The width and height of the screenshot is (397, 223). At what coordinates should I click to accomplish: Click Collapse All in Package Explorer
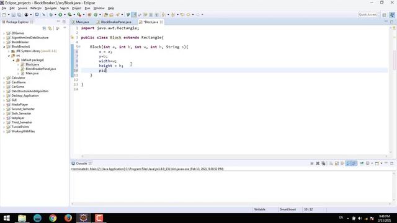tap(44, 28)
